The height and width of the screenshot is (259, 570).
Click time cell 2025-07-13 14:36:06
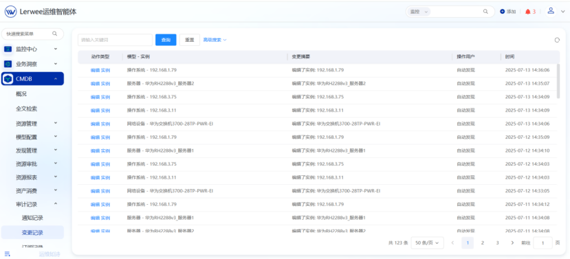click(527, 70)
